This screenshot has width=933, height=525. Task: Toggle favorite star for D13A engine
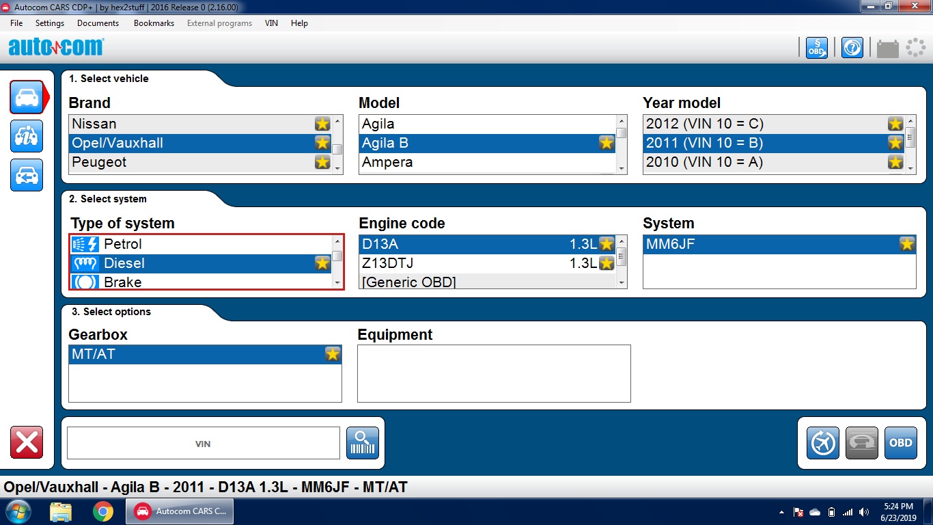click(x=606, y=244)
